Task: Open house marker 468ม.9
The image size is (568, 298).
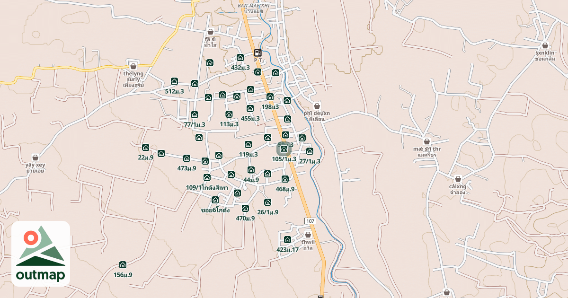Action: pyautogui.click(x=285, y=179)
